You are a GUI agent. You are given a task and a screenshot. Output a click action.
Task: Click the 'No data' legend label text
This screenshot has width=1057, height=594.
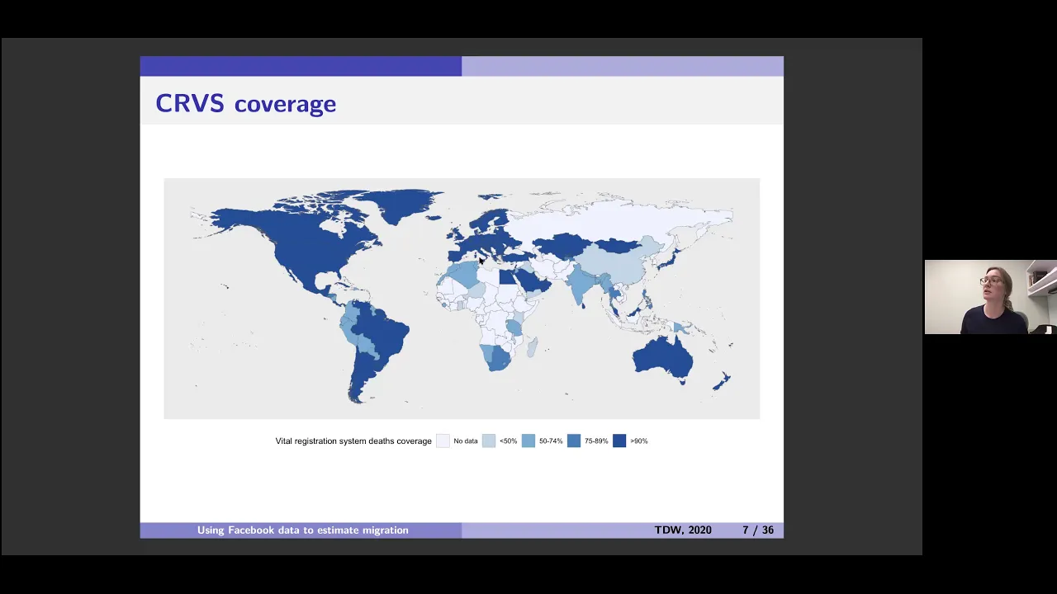coord(466,441)
